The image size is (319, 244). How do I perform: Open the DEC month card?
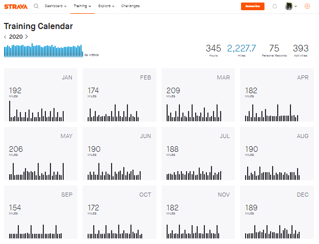pos(277,211)
